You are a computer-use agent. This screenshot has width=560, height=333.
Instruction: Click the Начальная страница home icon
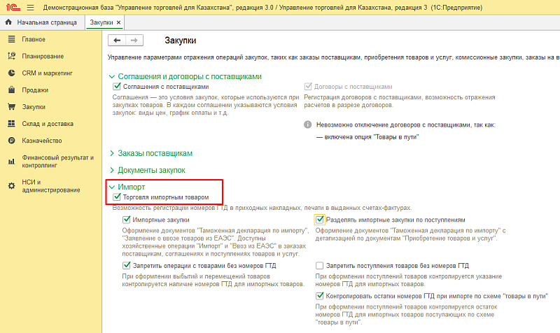pyautogui.click(x=8, y=22)
